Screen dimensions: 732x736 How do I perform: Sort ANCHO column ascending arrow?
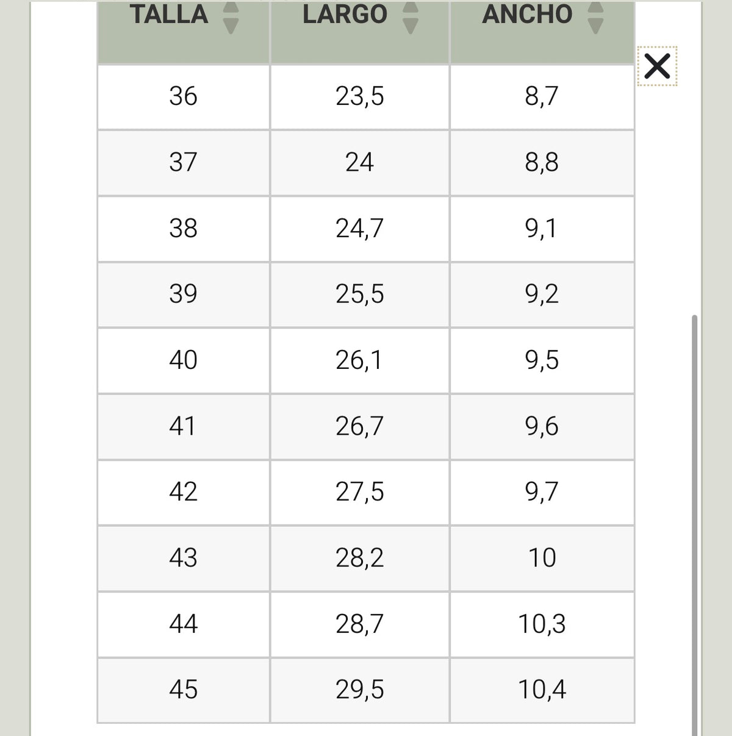coord(595,7)
